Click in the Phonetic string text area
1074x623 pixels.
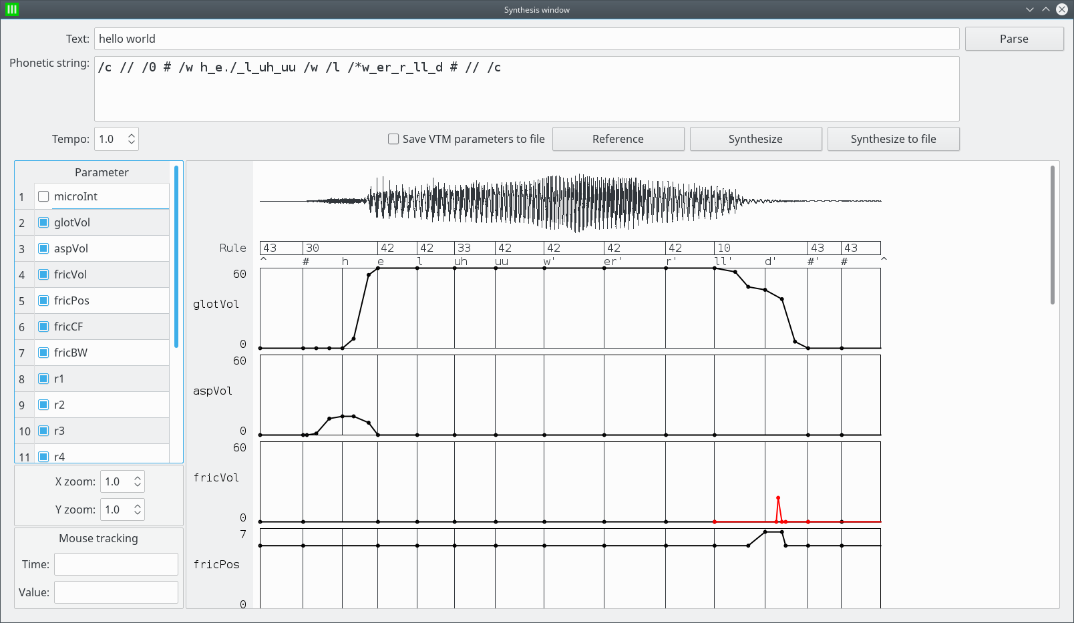point(526,89)
